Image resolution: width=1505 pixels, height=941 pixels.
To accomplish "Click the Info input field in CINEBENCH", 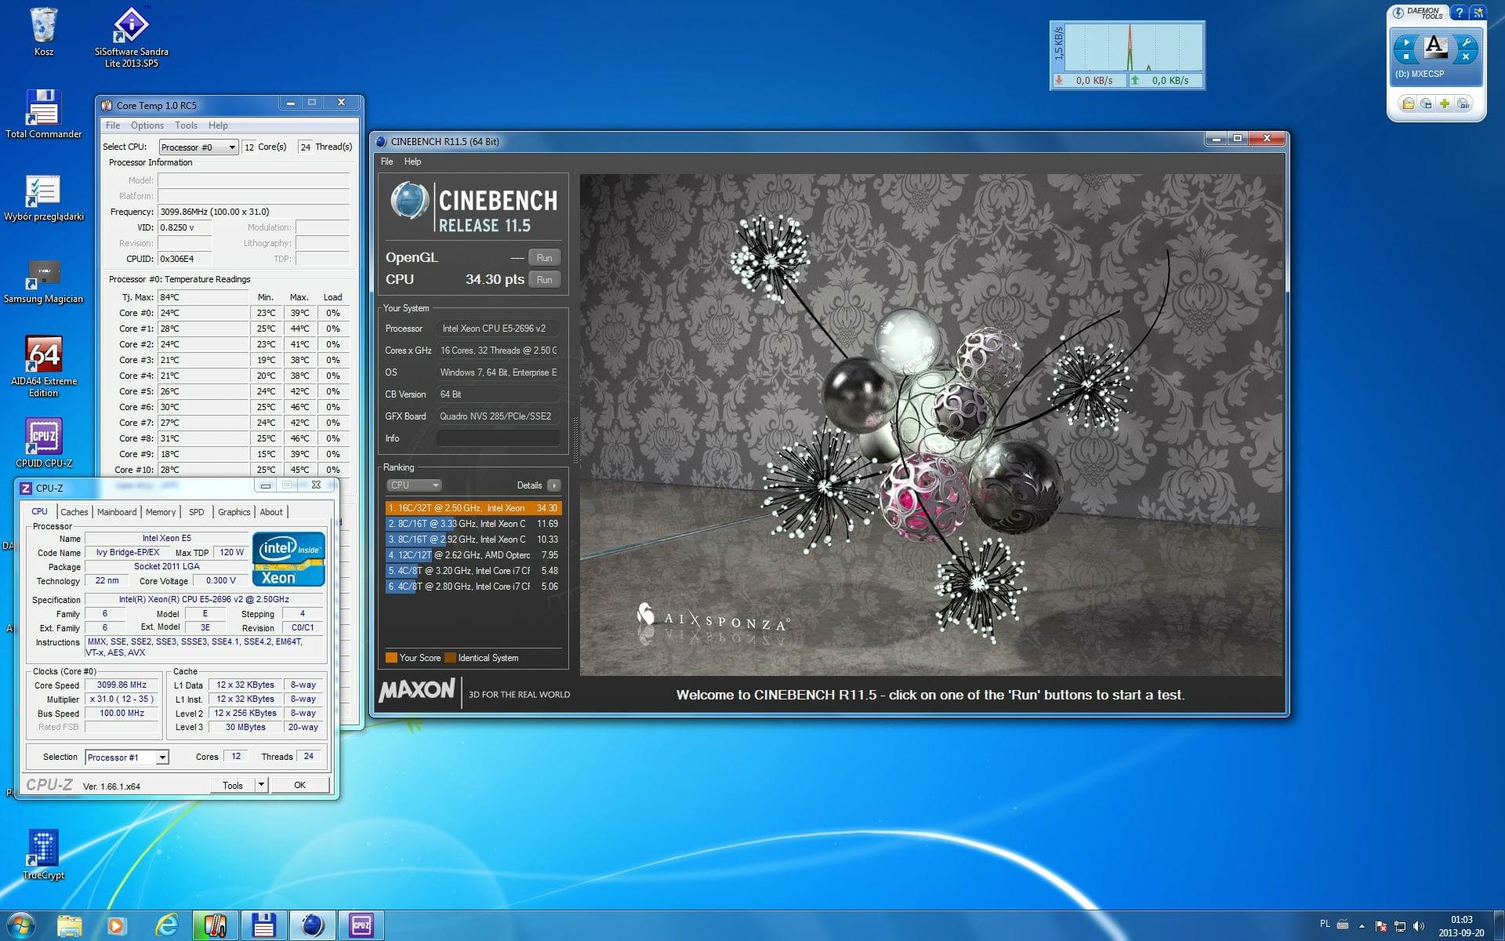I will pyautogui.click(x=499, y=438).
